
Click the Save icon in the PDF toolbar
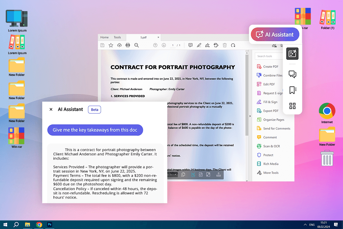point(102,45)
